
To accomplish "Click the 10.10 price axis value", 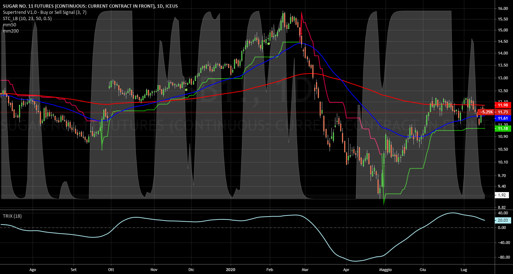I will [502, 162].
